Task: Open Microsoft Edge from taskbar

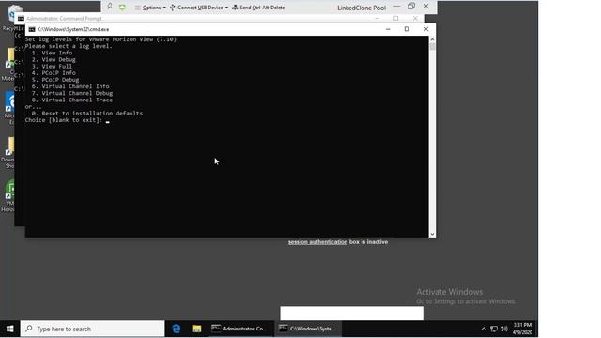Action: coord(177,329)
